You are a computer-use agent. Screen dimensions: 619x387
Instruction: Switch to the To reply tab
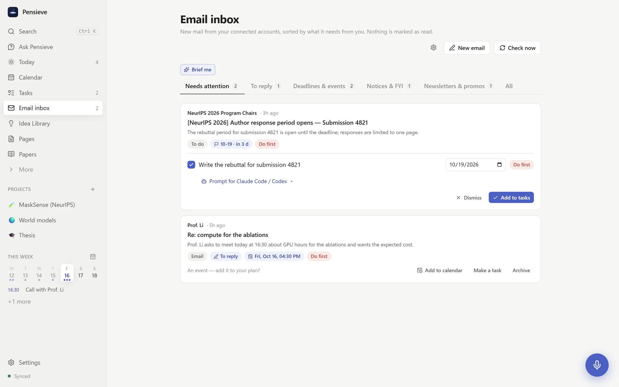click(266, 86)
